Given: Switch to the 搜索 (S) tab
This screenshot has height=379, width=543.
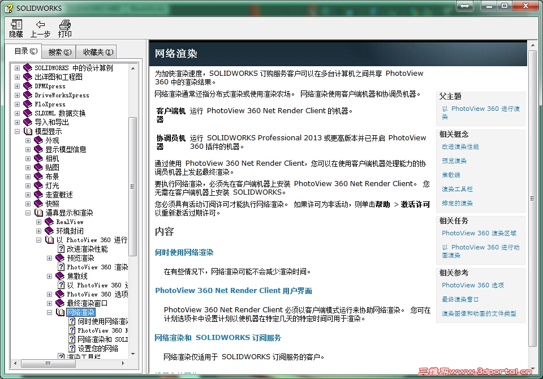Looking at the screenshot, I should pyautogui.click(x=59, y=52).
